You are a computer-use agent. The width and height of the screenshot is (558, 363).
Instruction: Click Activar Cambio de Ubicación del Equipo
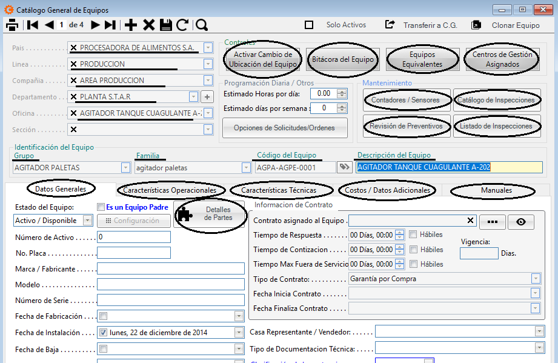click(262, 59)
